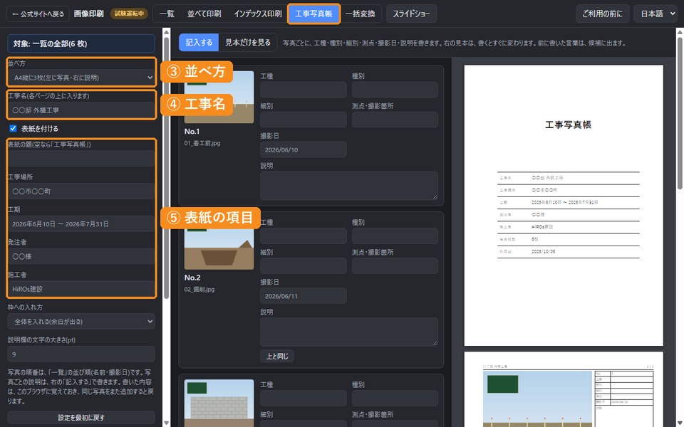Click 種別 field in third photo card
The image size is (684, 427).
point(395,399)
